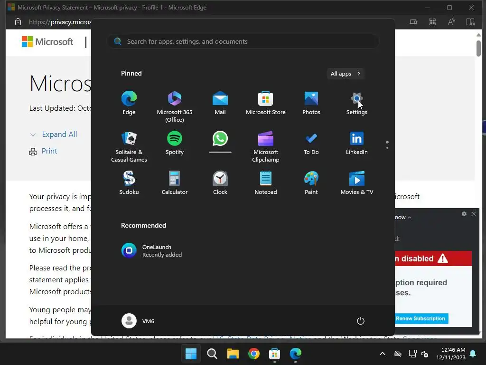Launch Microsoft 365 (Office) app
The width and height of the screenshot is (486, 365).
[175, 106]
